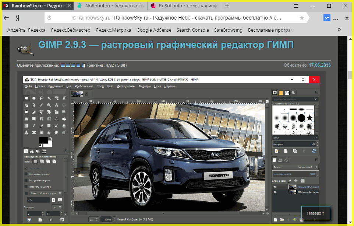This screenshot has height=226, width=354.
Task: Open the tool options panel menu arrow
Action: point(65,151)
